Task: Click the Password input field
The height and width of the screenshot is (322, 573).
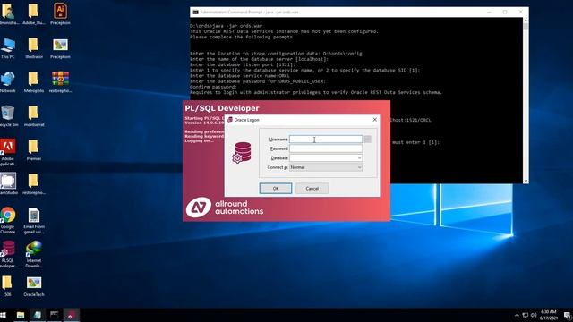Action: pyautogui.click(x=326, y=148)
